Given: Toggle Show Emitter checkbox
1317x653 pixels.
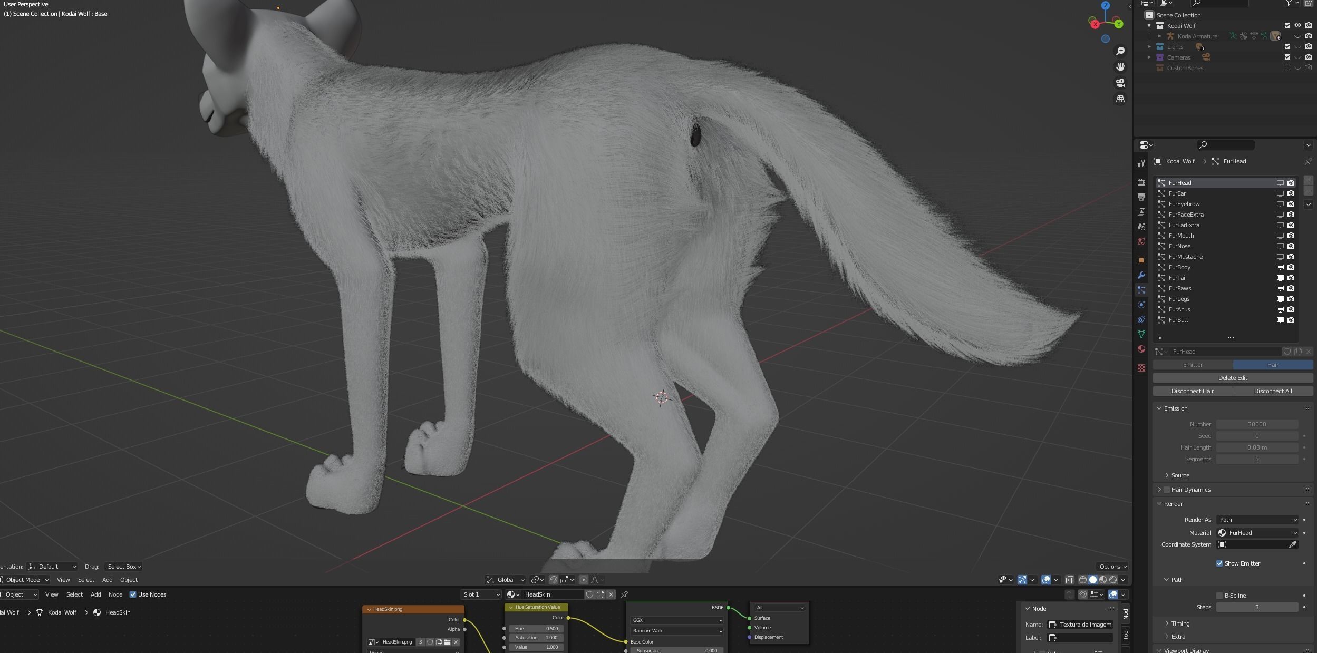Looking at the screenshot, I should [1219, 563].
